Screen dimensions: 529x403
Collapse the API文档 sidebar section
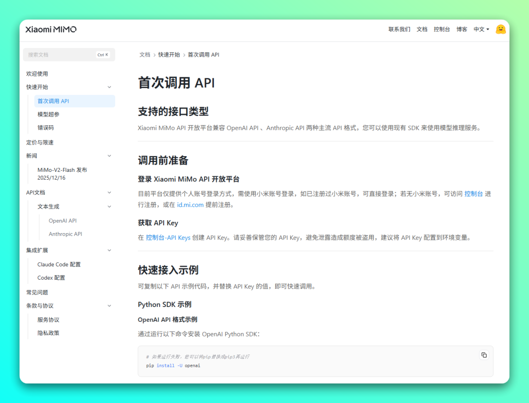tap(109, 192)
